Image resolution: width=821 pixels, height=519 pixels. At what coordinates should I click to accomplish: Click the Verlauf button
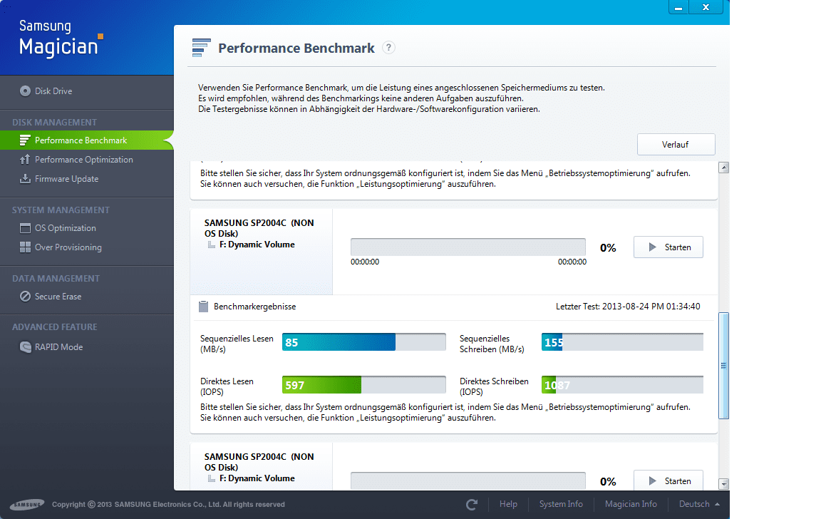676,144
